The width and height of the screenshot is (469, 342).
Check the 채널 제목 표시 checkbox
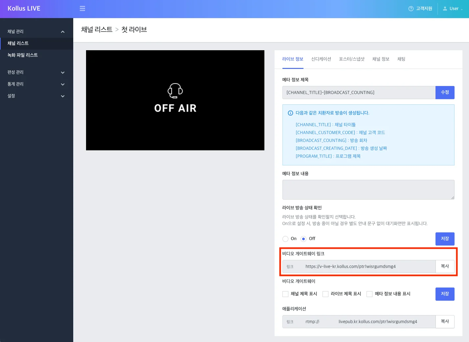(x=285, y=294)
